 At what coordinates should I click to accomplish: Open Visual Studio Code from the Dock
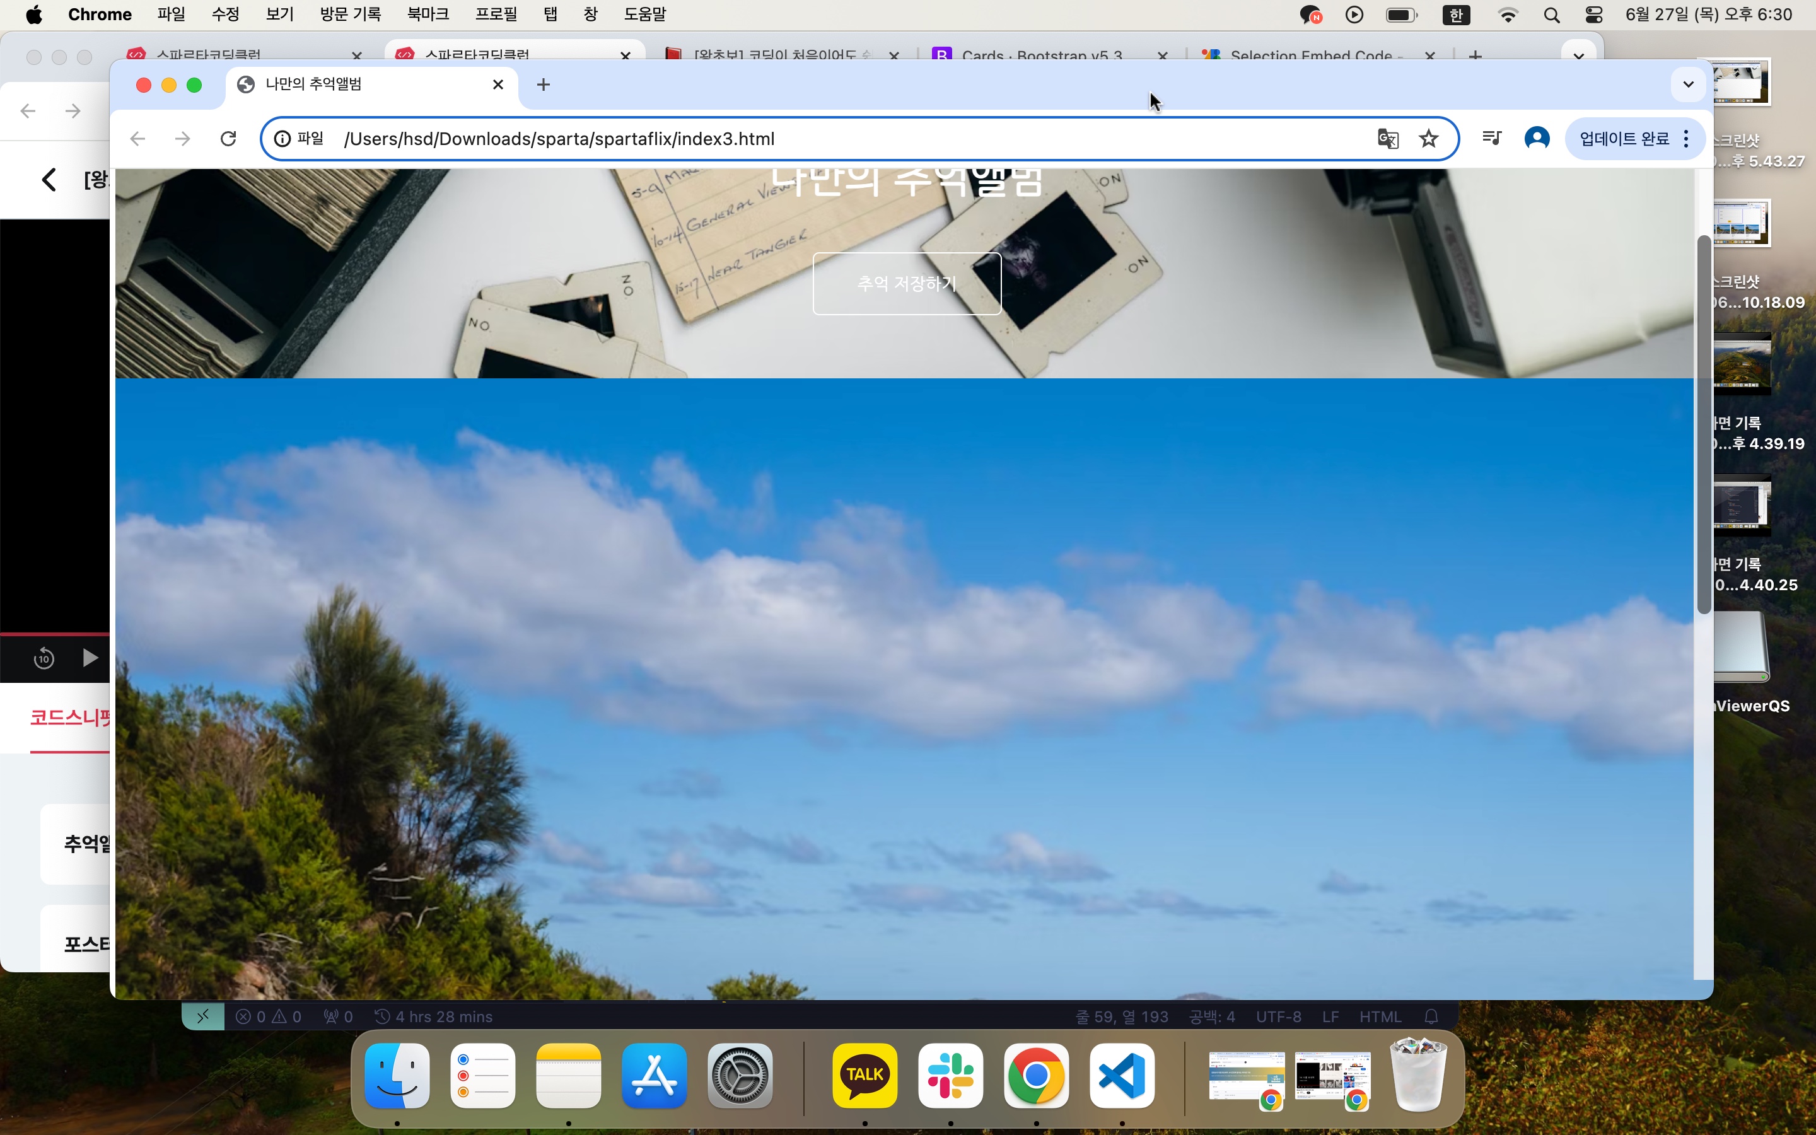click(x=1122, y=1075)
